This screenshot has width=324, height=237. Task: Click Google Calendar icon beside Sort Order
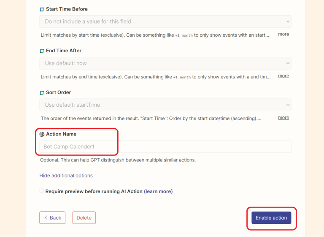click(42, 93)
